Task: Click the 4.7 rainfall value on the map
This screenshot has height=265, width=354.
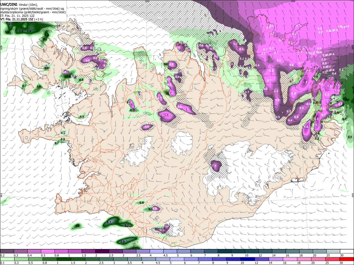Action: [109, 222]
